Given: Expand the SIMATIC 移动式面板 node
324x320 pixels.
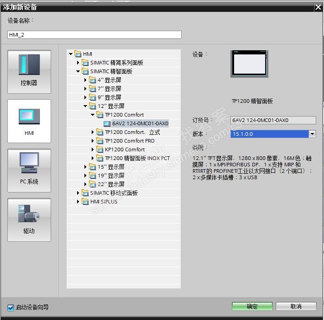Looking at the screenshot, I should (78, 193).
